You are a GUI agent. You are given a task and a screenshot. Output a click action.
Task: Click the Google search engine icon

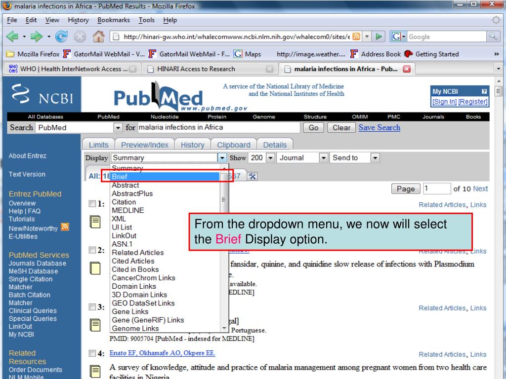[396, 37]
